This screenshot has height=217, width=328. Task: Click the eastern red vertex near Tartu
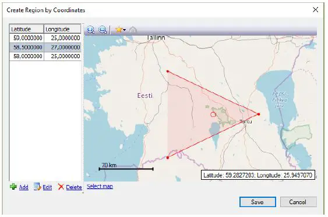pos(259,114)
